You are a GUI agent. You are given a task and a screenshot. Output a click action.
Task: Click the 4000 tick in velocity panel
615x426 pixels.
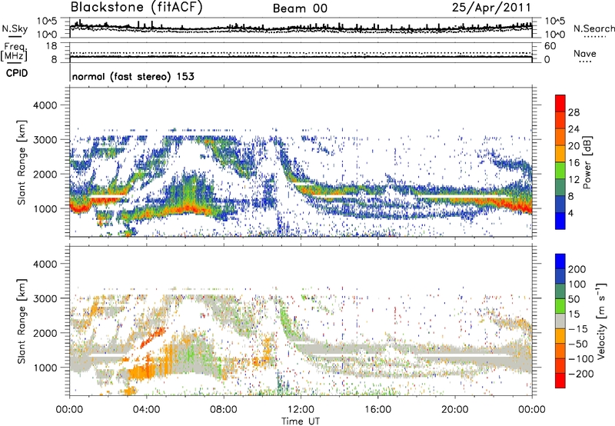(45, 264)
